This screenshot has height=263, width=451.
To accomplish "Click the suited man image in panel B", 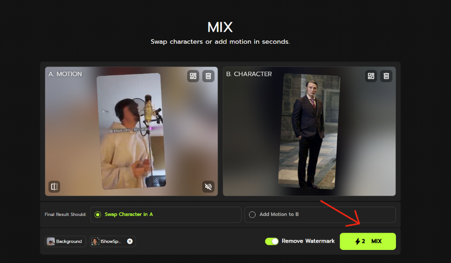I will (x=309, y=131).
